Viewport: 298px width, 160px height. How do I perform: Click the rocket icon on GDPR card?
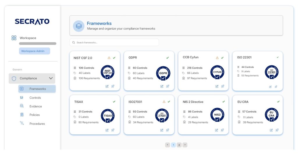tap(167, 86)
